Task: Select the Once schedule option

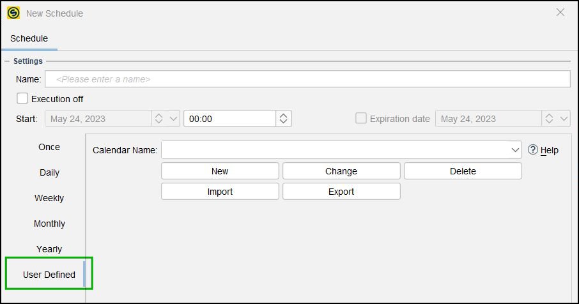Action: pos(49,147)
